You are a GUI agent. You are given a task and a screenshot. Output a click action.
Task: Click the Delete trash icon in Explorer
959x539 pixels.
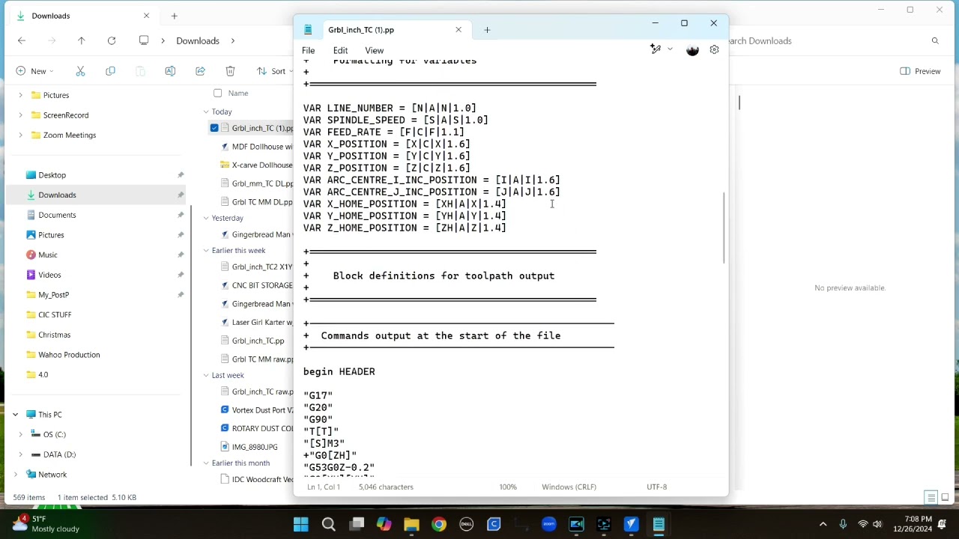click(x=230, y=71)
